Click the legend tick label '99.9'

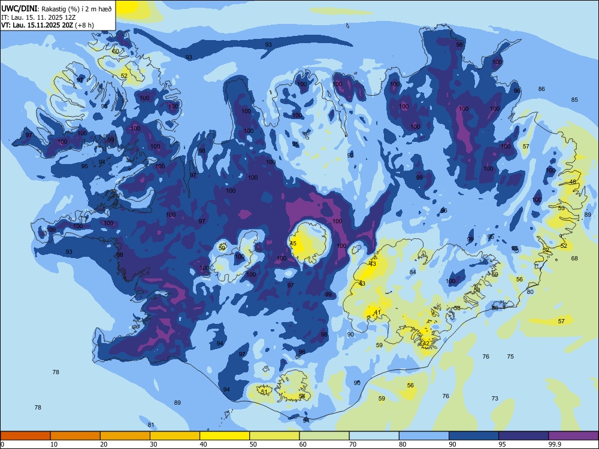pyautogui.click(x=555, y=444)
